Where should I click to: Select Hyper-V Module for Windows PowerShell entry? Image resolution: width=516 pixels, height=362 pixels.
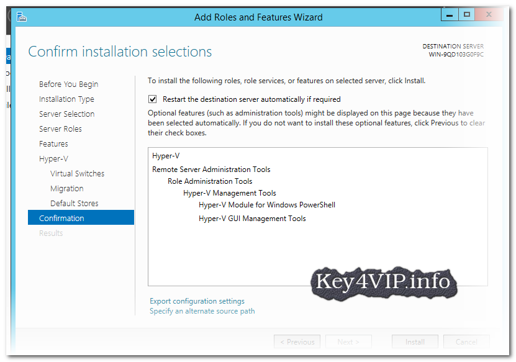click(267, 205)
